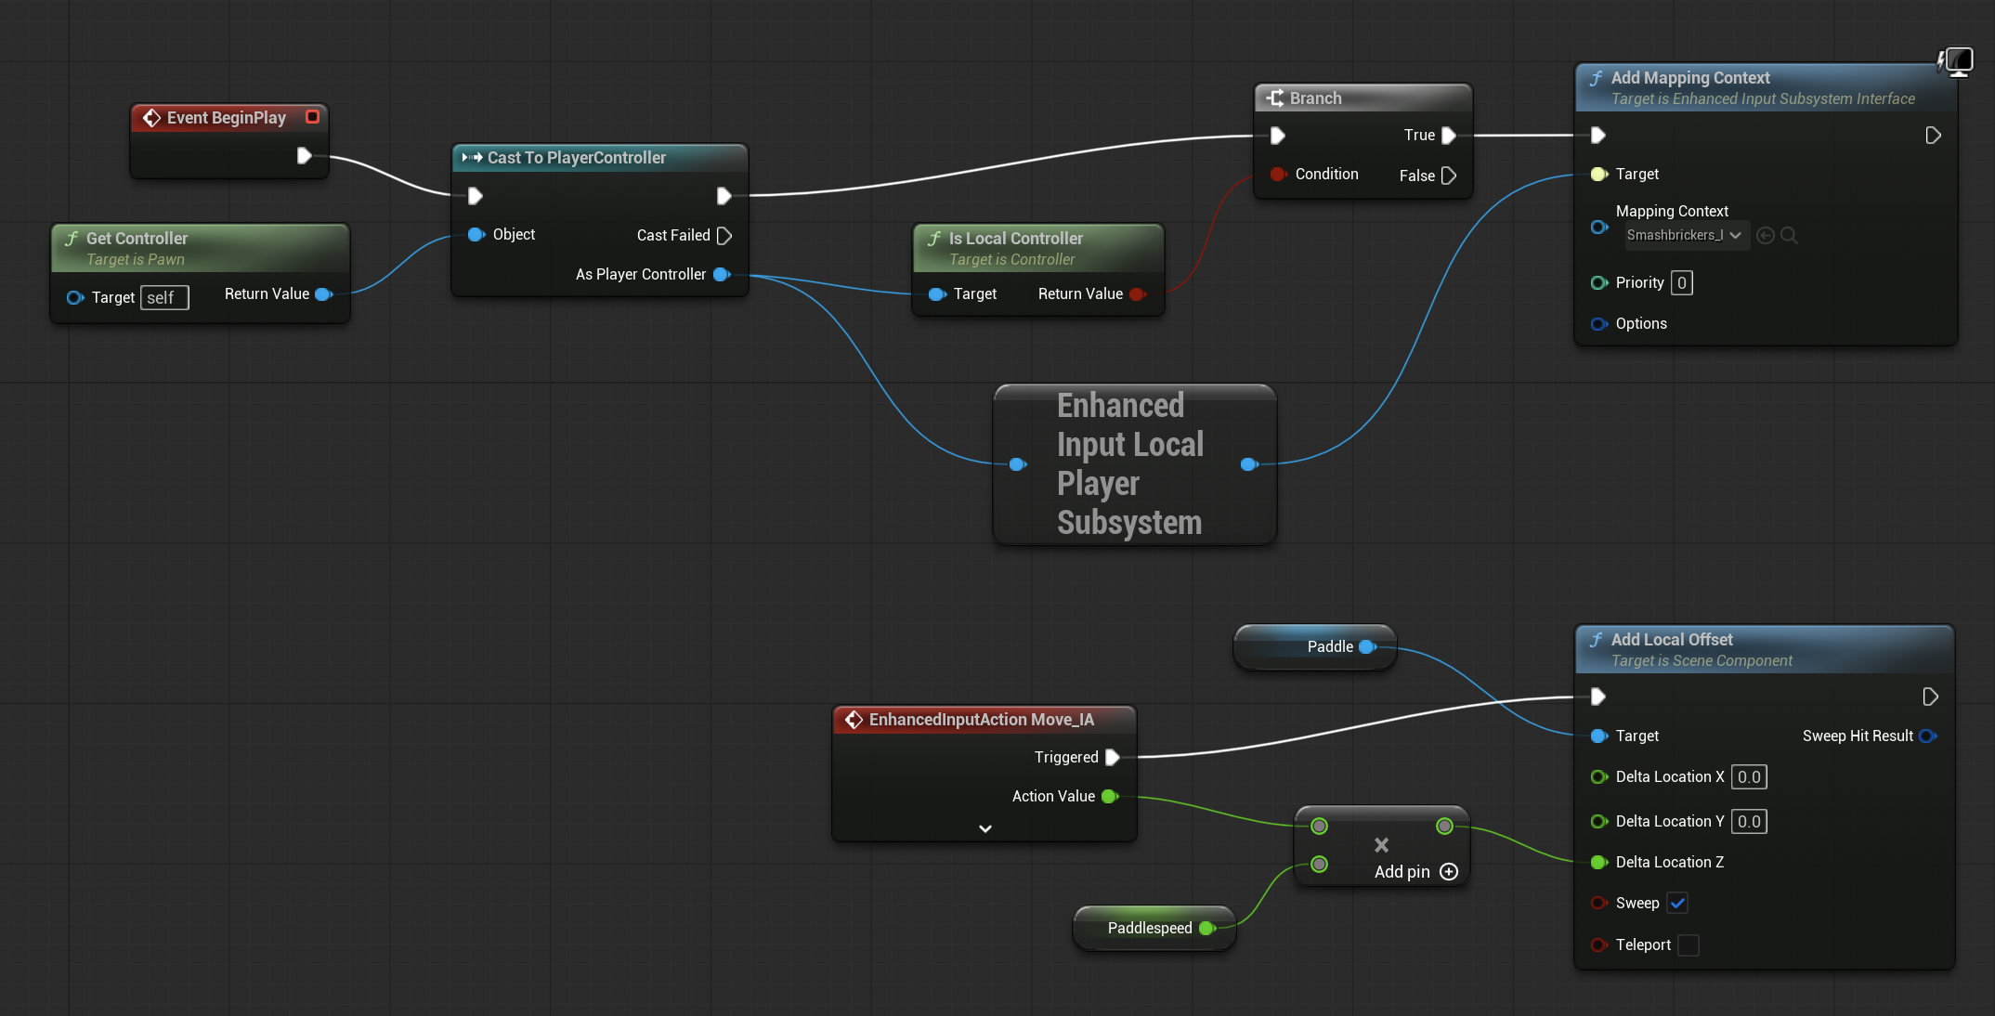Screen dimensions: 1995x1016
Task: Click Cast To PlayerController exec input pin
Action: (476, 196)
